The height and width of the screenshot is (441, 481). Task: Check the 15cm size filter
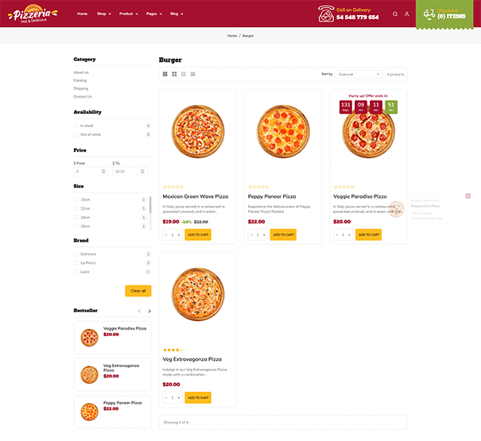tap(76, 199)
